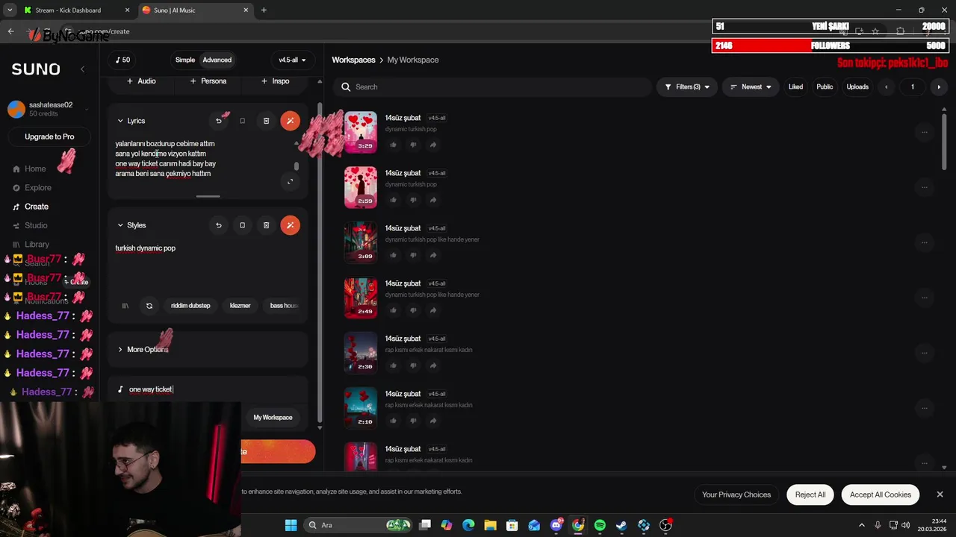
Task: Open Your Privacy Choices
Action: tap(736, 494)
